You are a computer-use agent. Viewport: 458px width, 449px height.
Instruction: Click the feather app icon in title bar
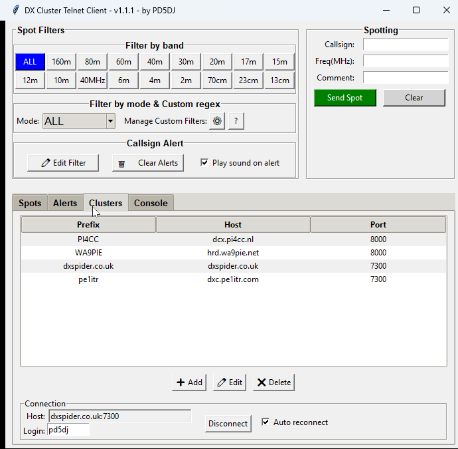click(x=15, y=10)
